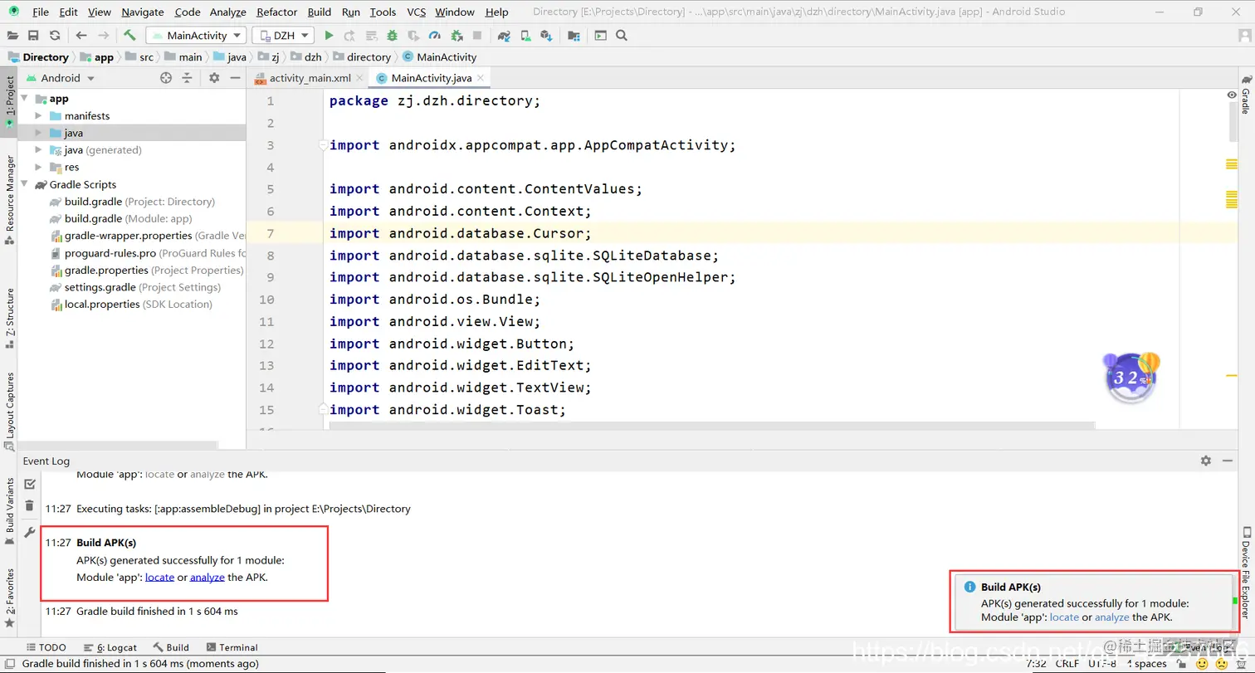
Task: Toggle the Build Variants side panel
Action: (9, 510)
